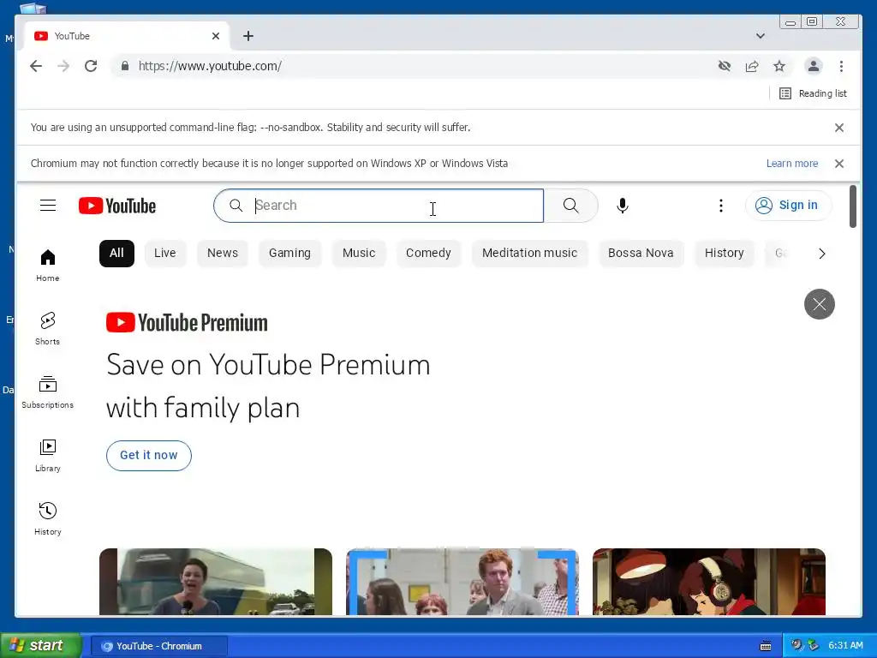Show more filter chips with right arrow
The height and width of the screenshot is (658, 877).
click(x=821, y=254)
